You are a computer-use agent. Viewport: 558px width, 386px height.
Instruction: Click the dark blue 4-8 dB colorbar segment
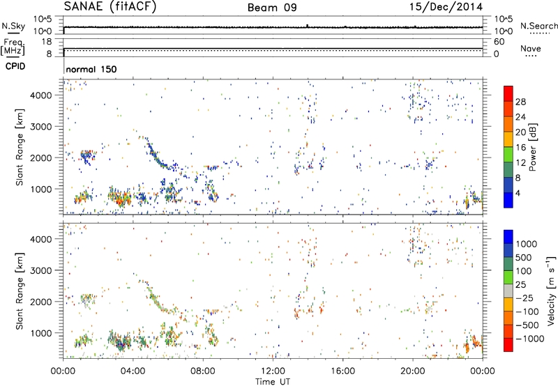pos(508,185)
